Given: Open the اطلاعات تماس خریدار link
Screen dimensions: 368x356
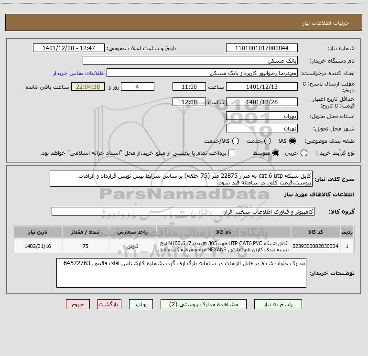Looking at the screenshot, I should point(79,73).
